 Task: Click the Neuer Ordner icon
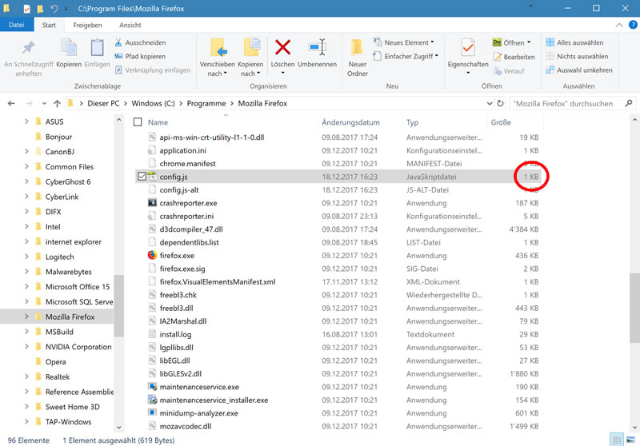tap(358, 46)
